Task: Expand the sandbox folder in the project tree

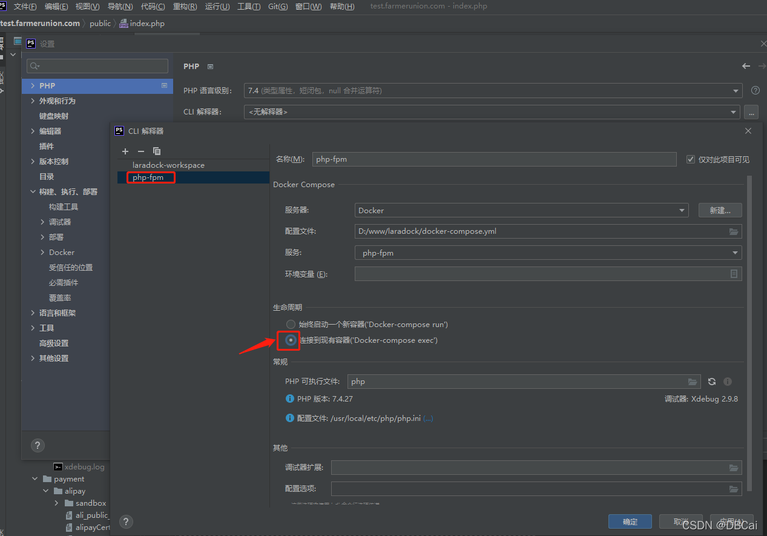Action: 56,503
